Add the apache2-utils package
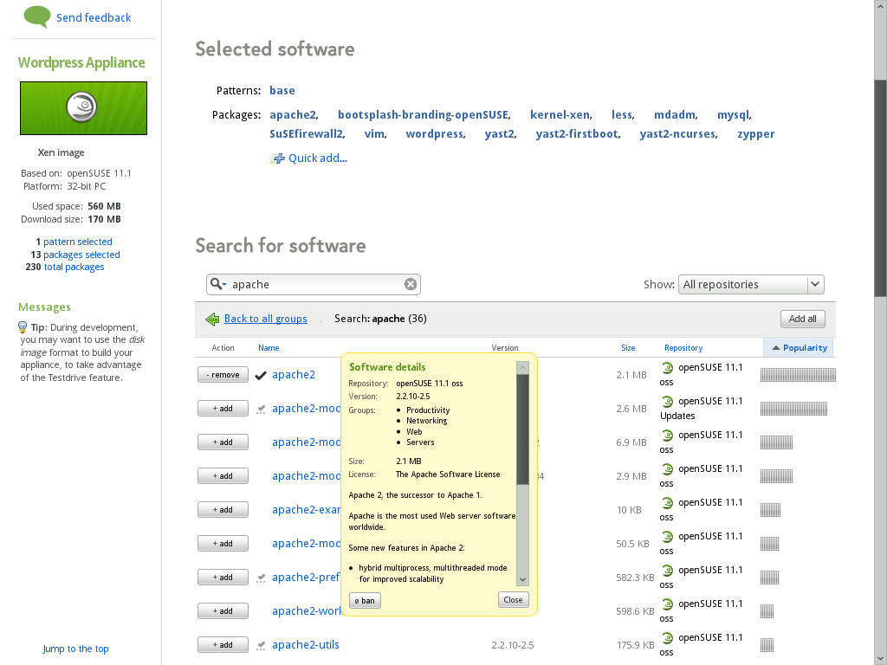 click(x=223, y=644)
